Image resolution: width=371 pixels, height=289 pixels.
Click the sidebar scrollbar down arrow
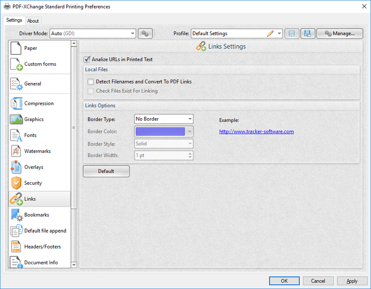pos(74,265)
